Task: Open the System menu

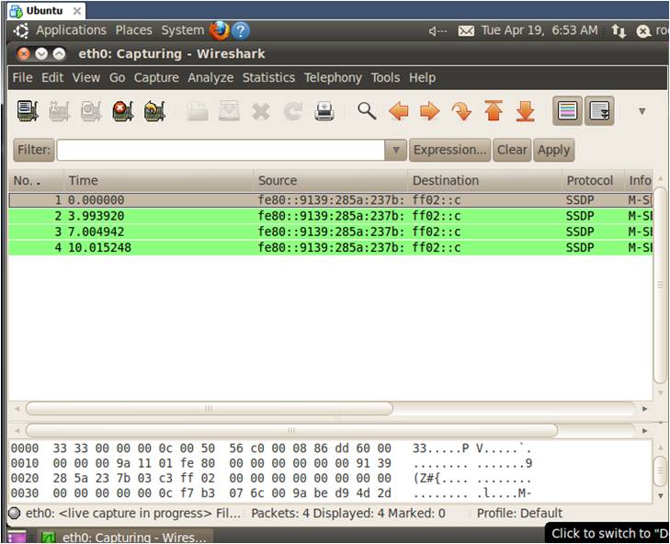Action: pos(183,30)
